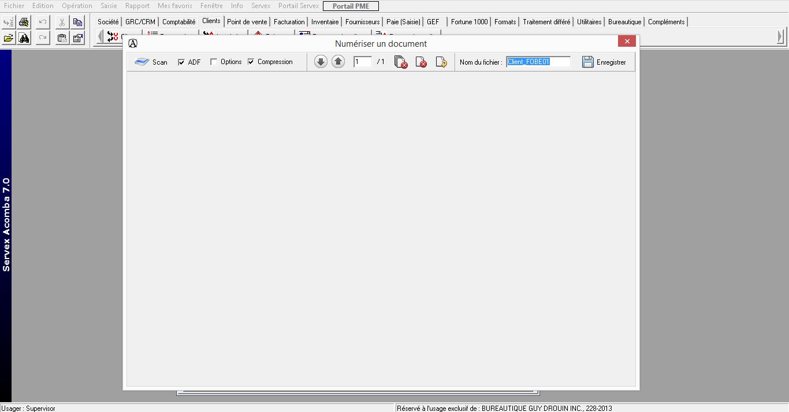Click the Portail PME button
The image size is (789, 412).
(351, 6)
